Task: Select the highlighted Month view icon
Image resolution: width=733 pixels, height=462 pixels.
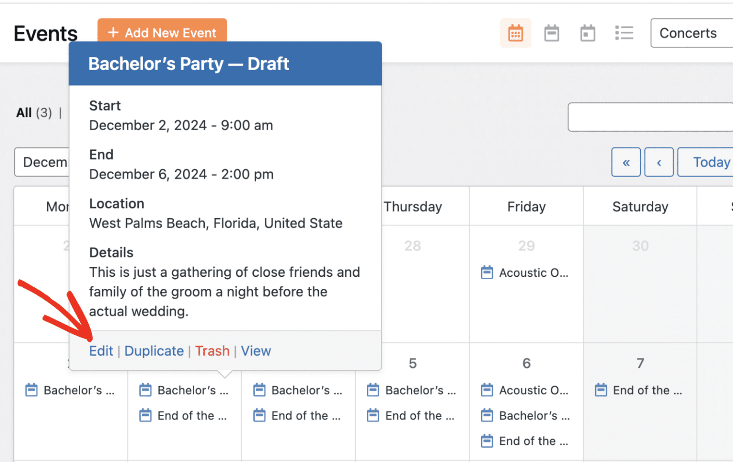Action: pos(515,33)
